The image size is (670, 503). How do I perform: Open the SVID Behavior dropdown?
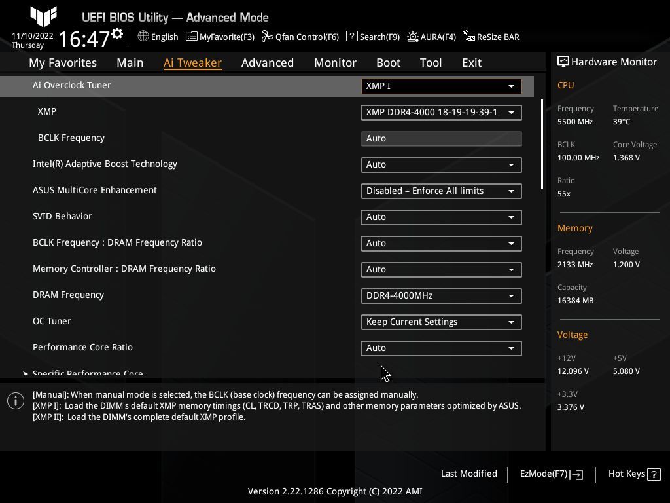coord(442,217)
